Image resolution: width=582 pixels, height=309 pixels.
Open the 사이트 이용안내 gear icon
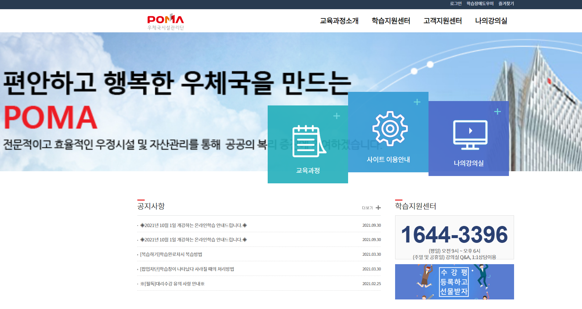point(390,129)
